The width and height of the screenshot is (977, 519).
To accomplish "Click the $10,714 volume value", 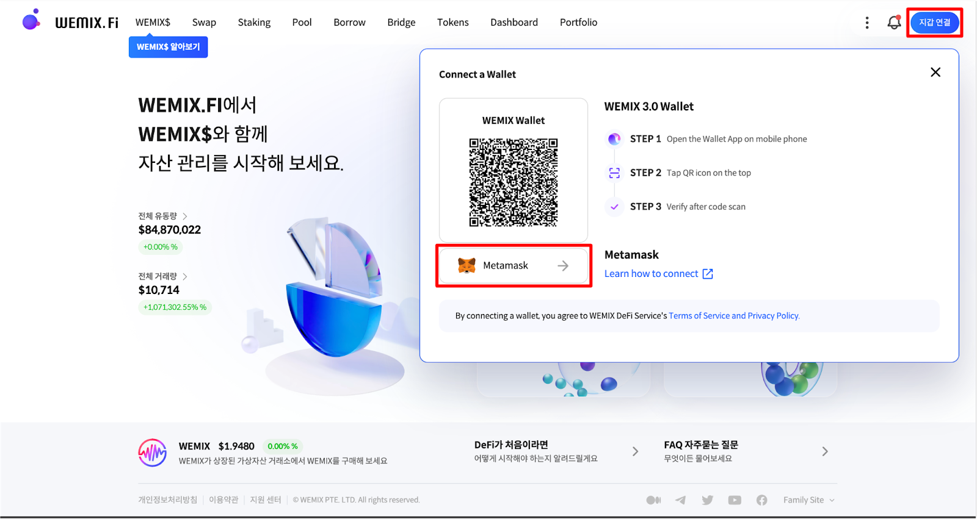I will (x=159, y=290).
